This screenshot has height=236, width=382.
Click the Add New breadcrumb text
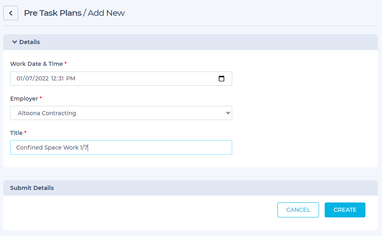tap(106, 13)
